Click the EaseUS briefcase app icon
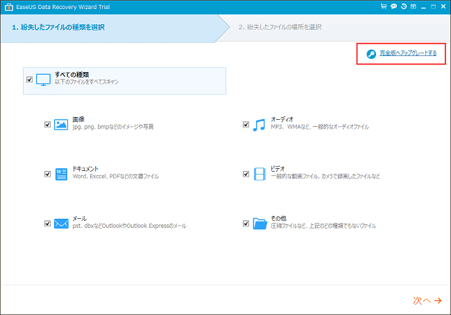This screenshot has width=451, height=315. coord(8,7)
